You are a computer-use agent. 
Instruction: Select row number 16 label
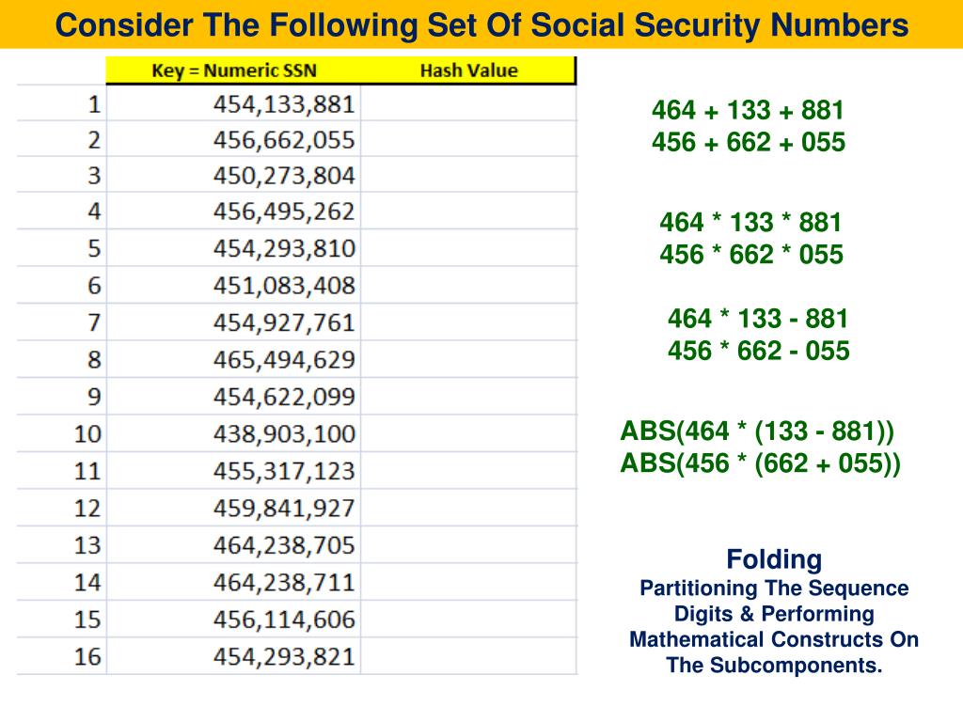[87, 656]
